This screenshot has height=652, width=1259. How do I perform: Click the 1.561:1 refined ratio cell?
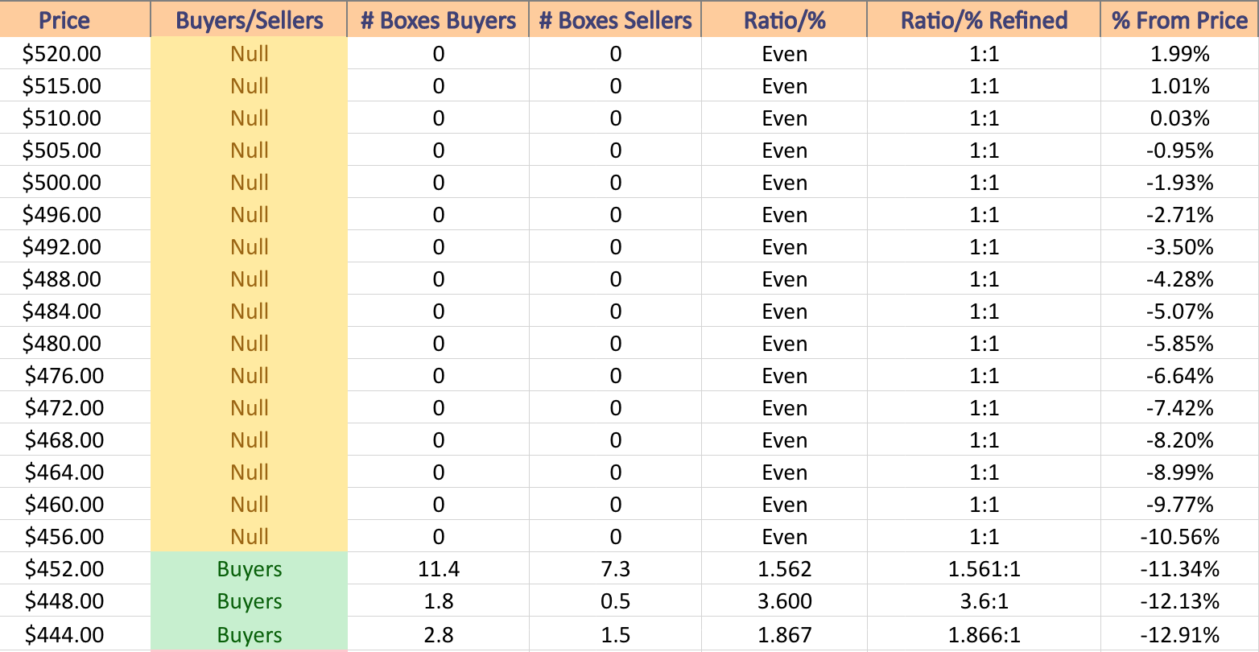pos(984,569)
